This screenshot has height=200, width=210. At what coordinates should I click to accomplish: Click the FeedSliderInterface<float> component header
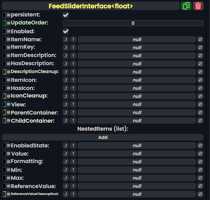pyautogui.click(x=91, y=6)
